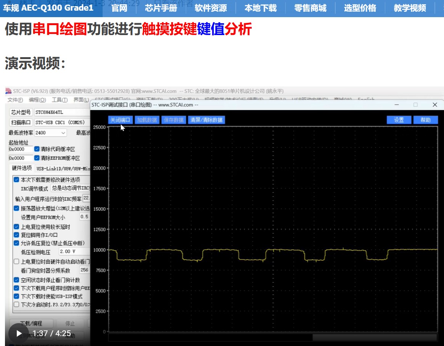The image size is (444, 346).
Task: Expand the 最低波特率 2400 dropdown
Action: click(50, 133)
